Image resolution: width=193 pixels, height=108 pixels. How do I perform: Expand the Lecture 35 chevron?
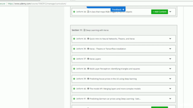point(170,39)
